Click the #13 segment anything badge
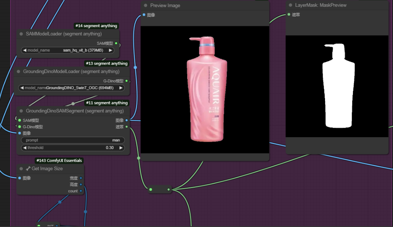The height and width of the screenshot is (227, 393). click(x=107, y=63)
